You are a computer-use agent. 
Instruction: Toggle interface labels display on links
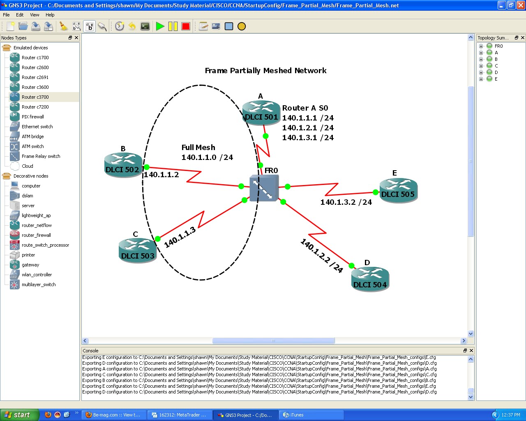tap(76, 26)
